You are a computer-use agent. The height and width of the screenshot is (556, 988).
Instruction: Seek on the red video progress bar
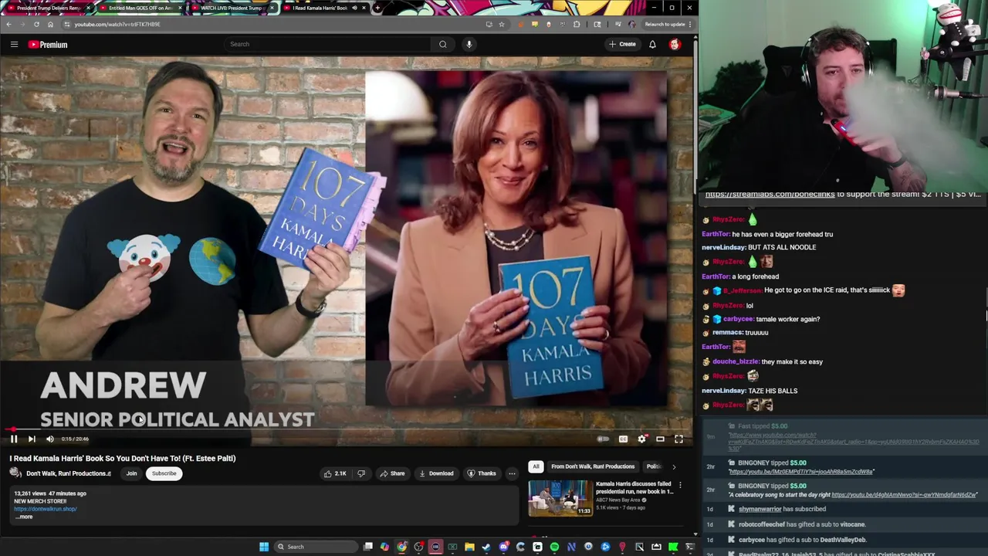(x=347, y=429)
